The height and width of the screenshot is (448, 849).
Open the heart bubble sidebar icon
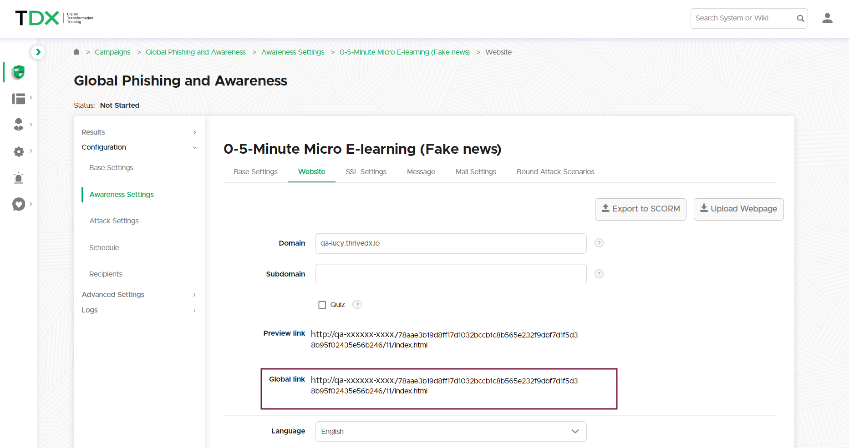pos(19,204)
